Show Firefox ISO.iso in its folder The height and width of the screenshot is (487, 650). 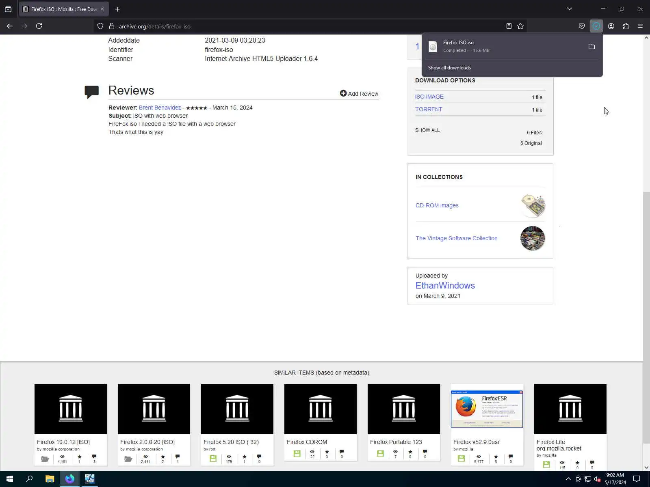point(591,47)
